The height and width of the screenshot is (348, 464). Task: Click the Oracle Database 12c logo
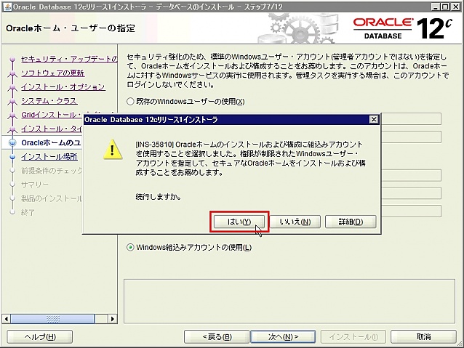(402, 28)
